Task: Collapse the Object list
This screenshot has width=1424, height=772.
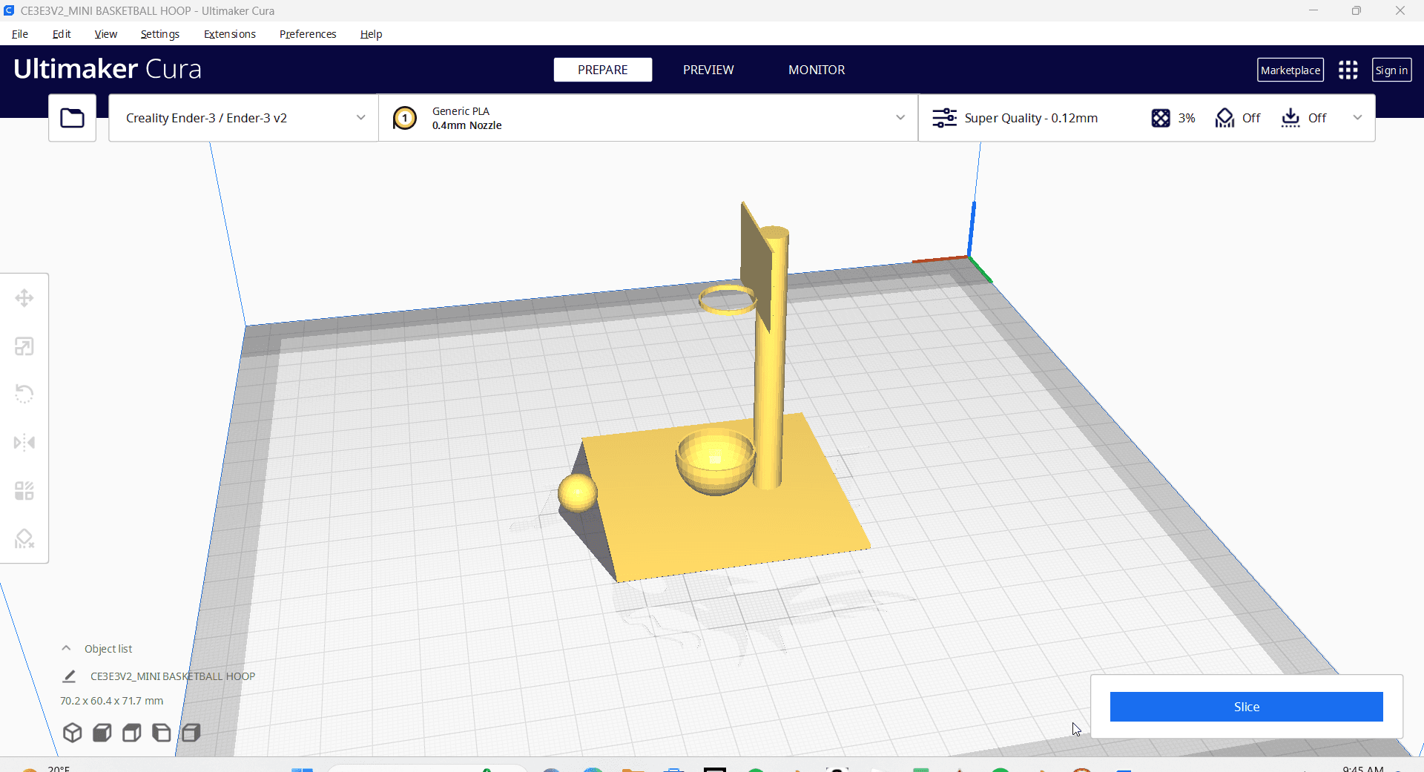Action: (x=66, y=648)
